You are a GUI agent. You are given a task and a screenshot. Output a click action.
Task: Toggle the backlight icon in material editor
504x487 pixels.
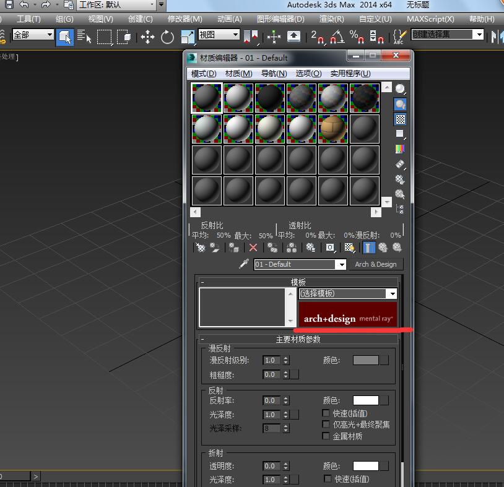pyautogui.click(x=401, y=105)
